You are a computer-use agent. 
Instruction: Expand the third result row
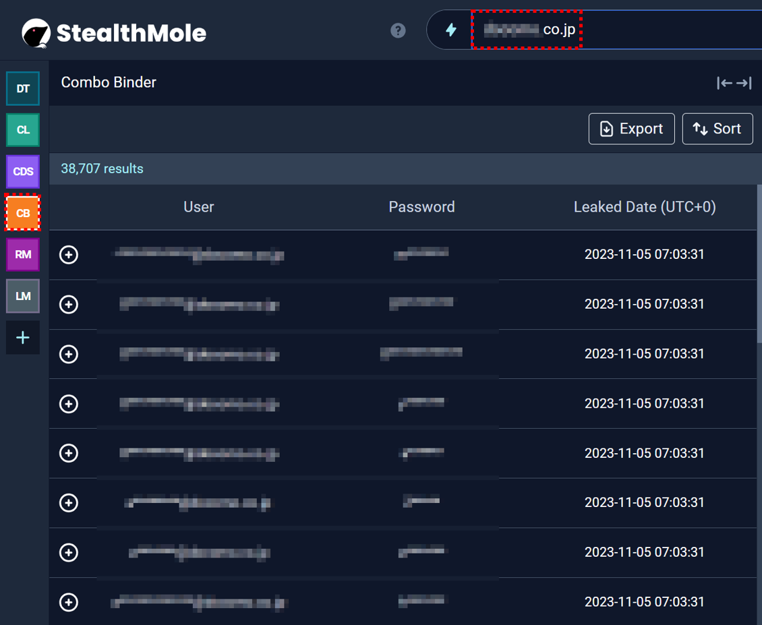point(69,354)
